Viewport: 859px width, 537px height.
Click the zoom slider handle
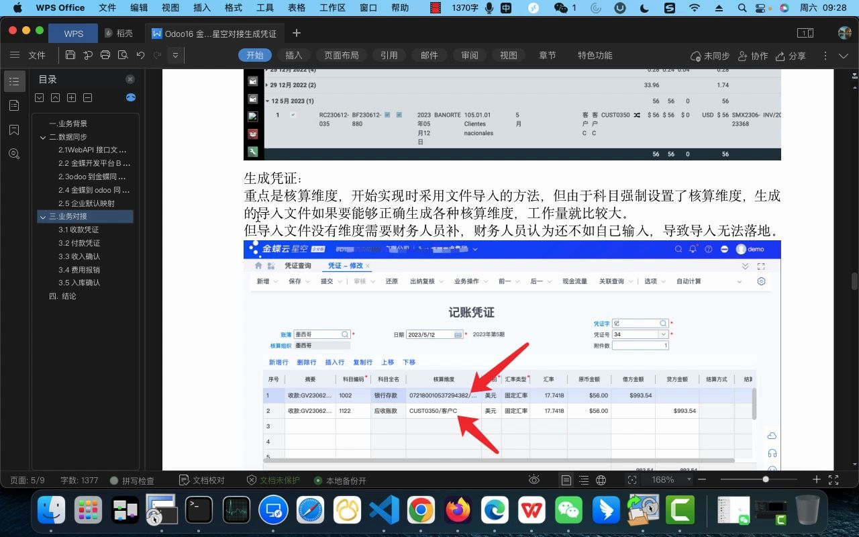coord(766,479)
